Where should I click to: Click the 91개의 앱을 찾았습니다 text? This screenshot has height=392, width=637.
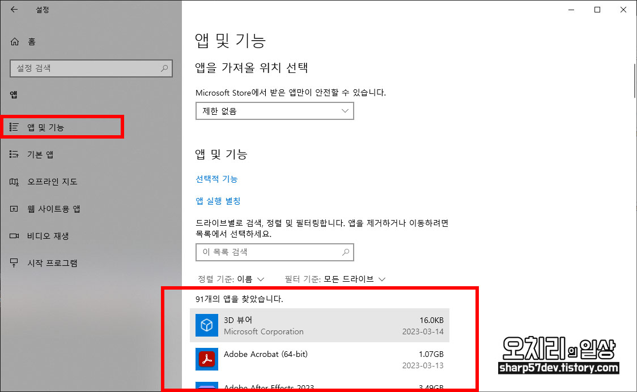239,299
